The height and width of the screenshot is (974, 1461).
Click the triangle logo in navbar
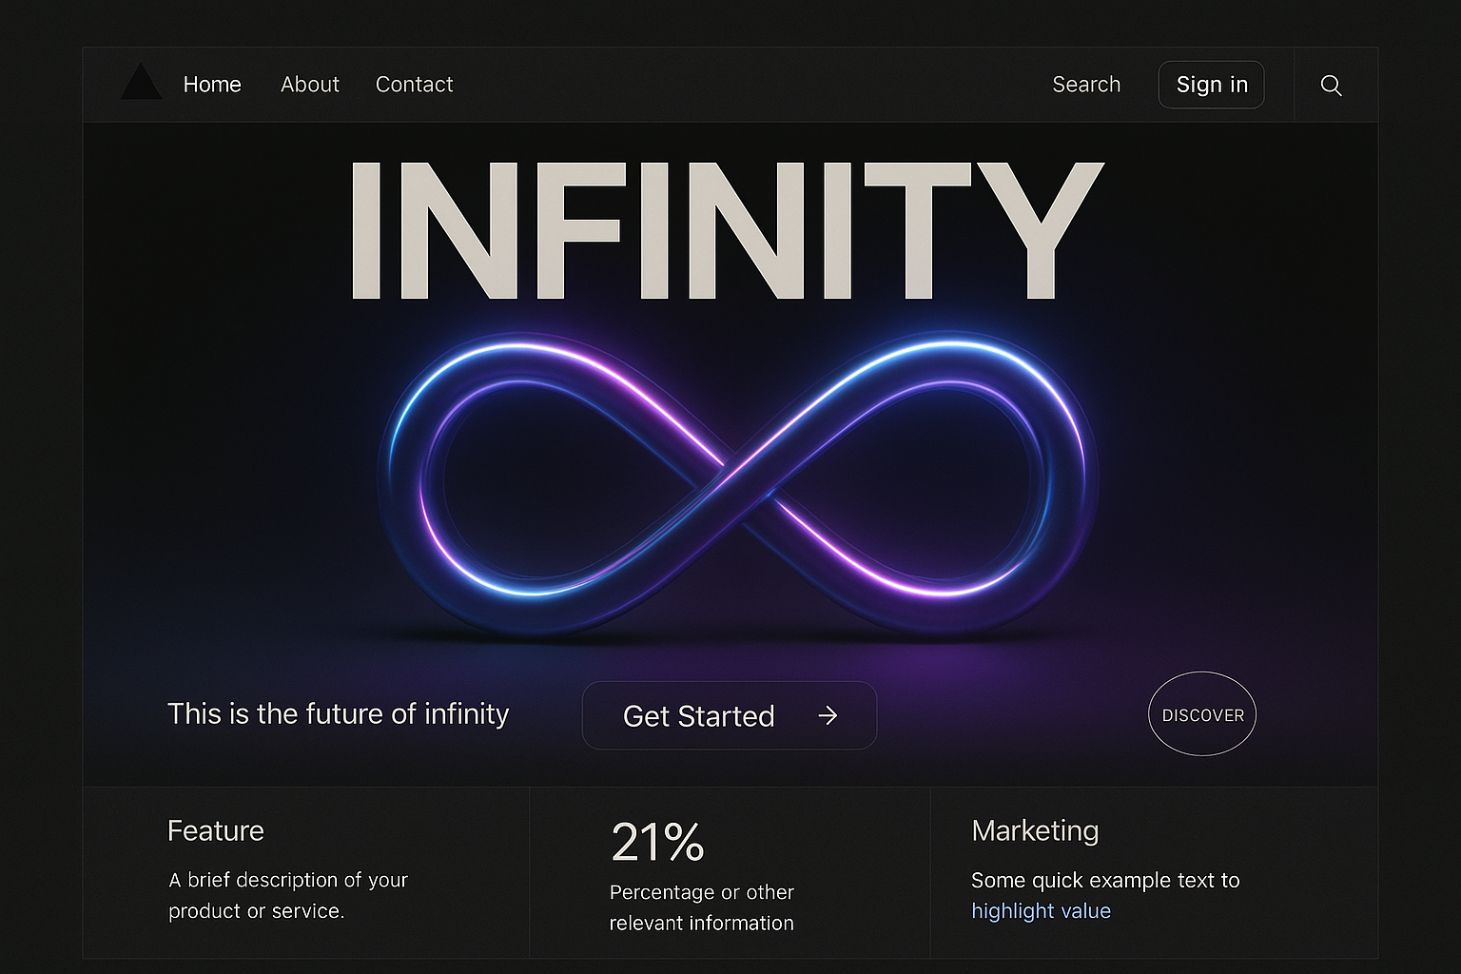pyautogui.click(x=142, y=84)
